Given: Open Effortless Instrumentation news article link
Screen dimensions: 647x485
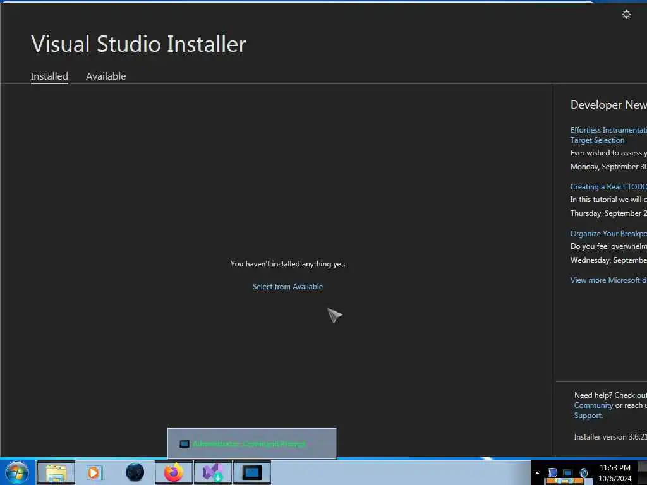Looking at the screenshot, I should coord(608,135).
